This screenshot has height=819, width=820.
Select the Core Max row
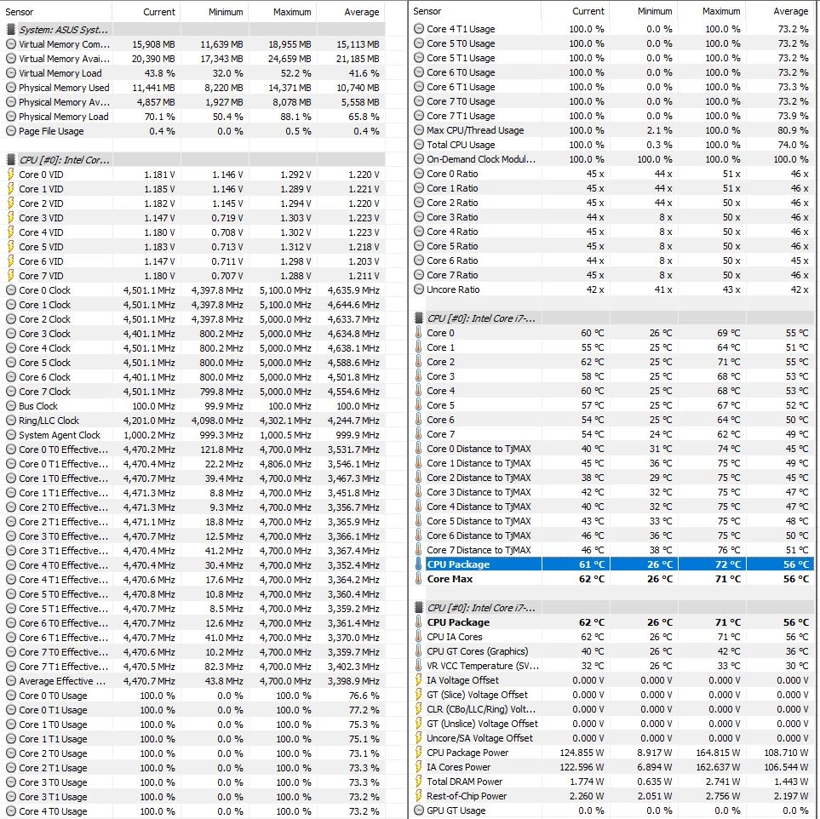pos(612,578)
